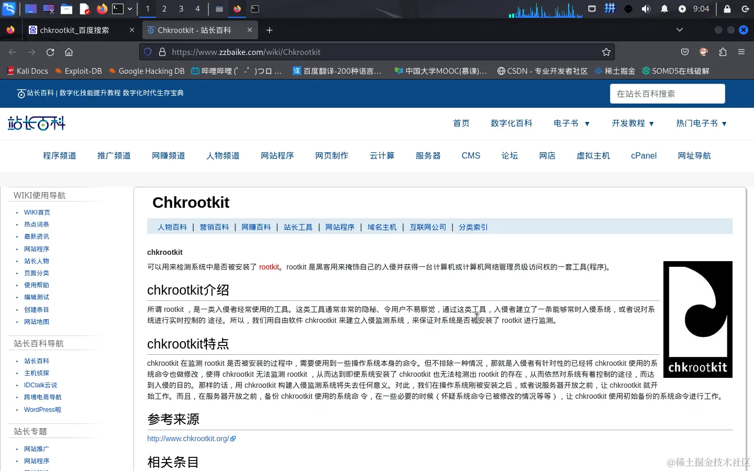754x471 pixels.
Task: Open the cPanel channel
Action: tap(644, 155)
